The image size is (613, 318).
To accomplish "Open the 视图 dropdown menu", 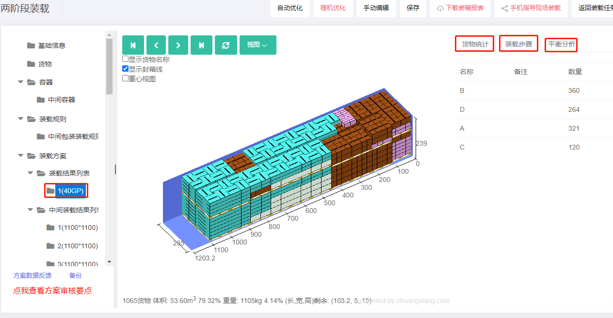I will (x=258, y=45).
